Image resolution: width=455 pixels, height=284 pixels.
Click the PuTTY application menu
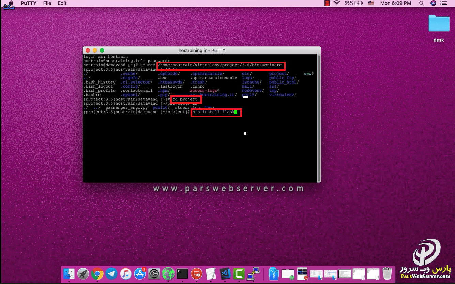point(29,3)
